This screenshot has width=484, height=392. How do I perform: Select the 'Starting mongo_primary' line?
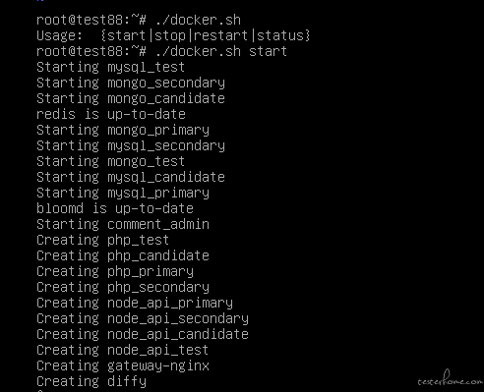[123, 131]
